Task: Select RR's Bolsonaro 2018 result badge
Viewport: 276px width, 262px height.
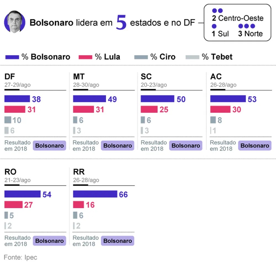Action: coord(118,241)
